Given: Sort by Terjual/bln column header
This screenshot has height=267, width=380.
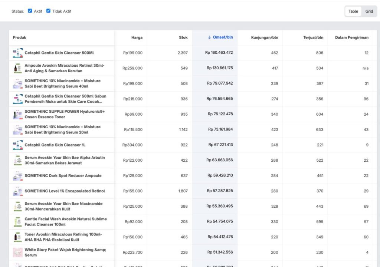Looking at the screenshot, I should pos(313,37).
